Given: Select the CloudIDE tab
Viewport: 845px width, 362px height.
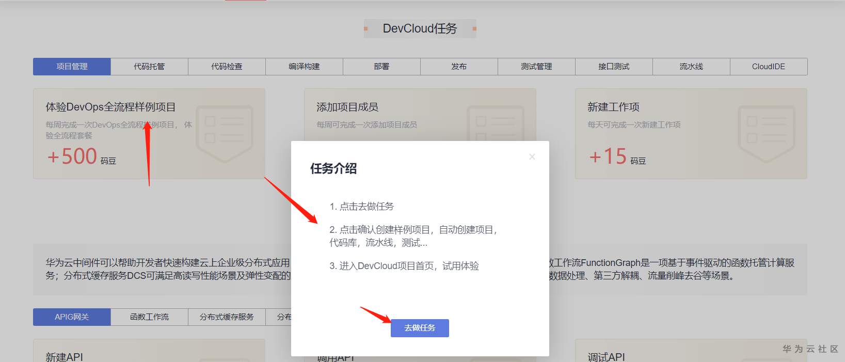Looking at the screenshot, I should (769, 67).
